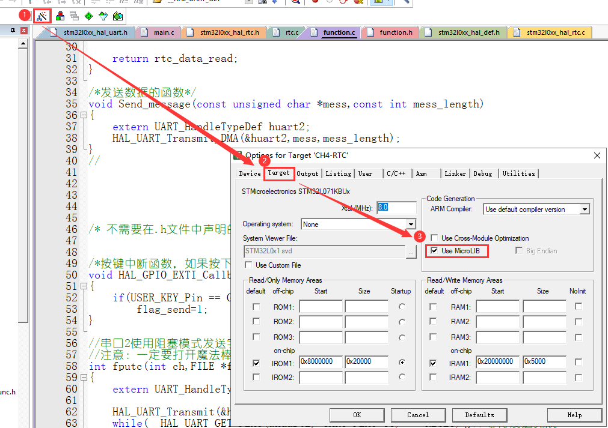Toggle the Big Endian checkbox
Viewport: 608px width, 428px height.
coord(519,251)
